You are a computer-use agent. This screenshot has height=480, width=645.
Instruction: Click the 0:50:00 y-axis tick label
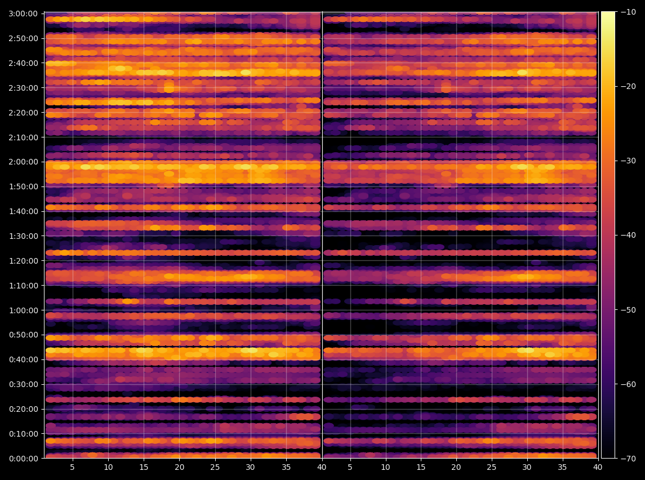click(x=23, y=335)
